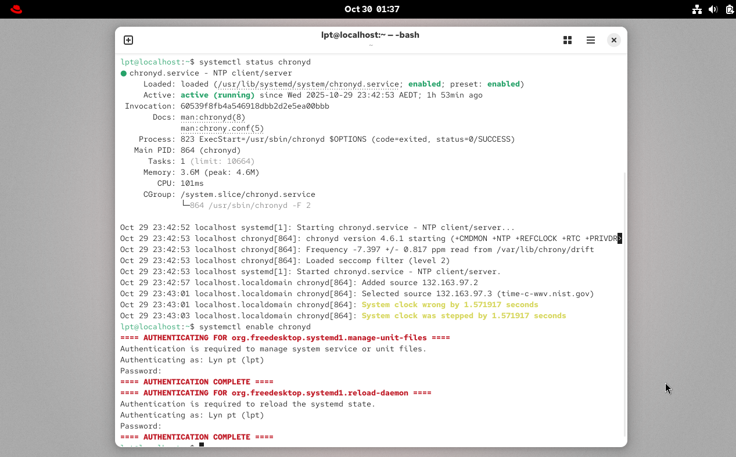The width and height of the screenshot is (736, 457).
Task: Click the Red Hat logo in top bar
Action: 16,9
